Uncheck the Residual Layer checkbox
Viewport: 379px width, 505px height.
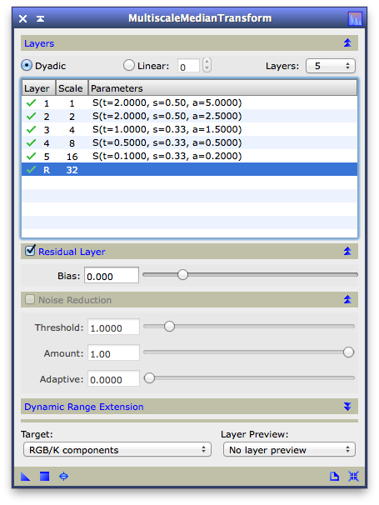pyautogui.click(x=30, y=250)
